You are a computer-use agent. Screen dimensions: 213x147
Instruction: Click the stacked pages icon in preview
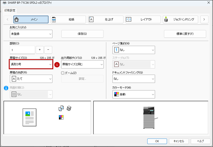[69, 108]
